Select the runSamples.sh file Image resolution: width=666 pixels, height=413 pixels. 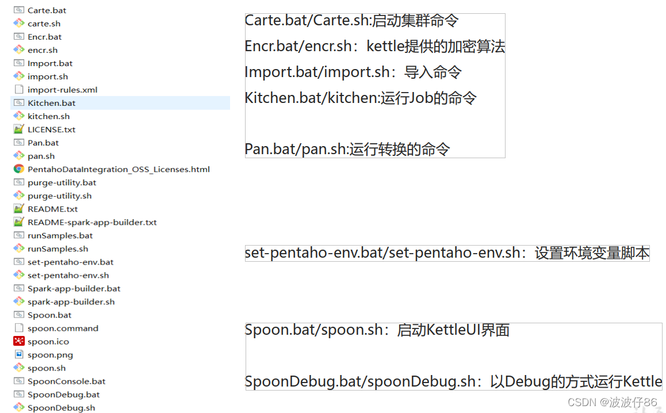click(x=58, y=248)
